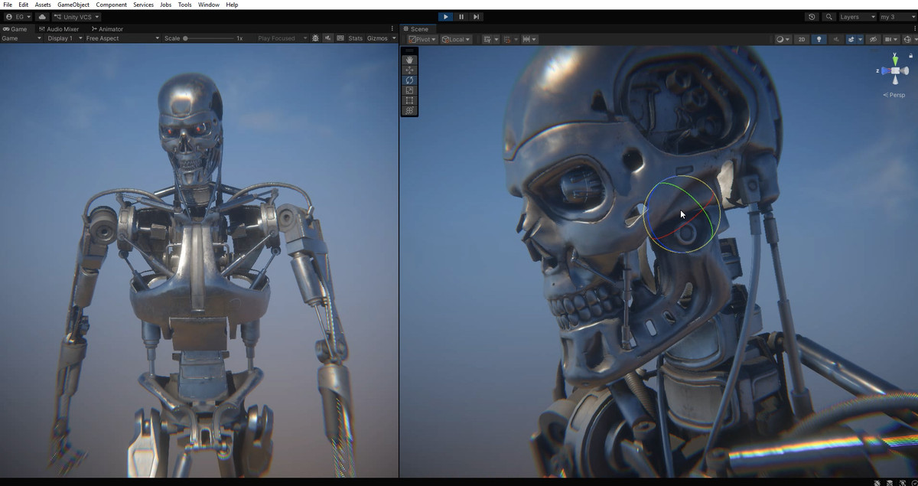
Task: Click the Game view bug/frame debugger icon
Action: pyautogui.click(x=315, y=38)
